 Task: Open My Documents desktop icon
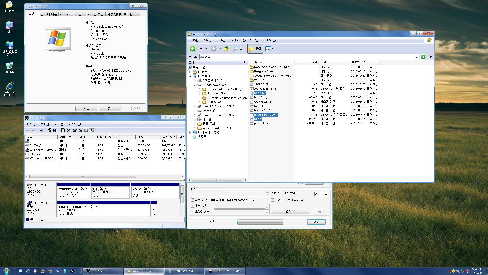coord(10,7)
